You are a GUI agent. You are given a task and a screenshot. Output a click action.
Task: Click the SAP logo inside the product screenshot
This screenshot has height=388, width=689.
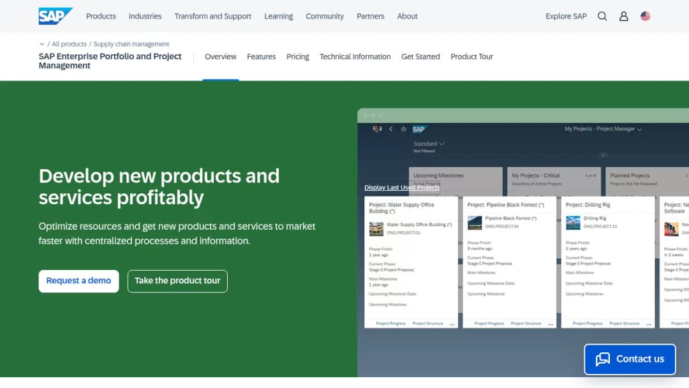[x=420, y=129]
